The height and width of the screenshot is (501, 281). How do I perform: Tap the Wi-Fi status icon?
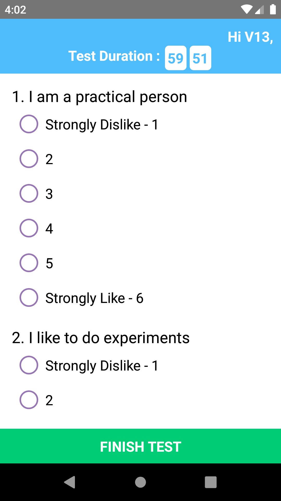pos(246,10)
